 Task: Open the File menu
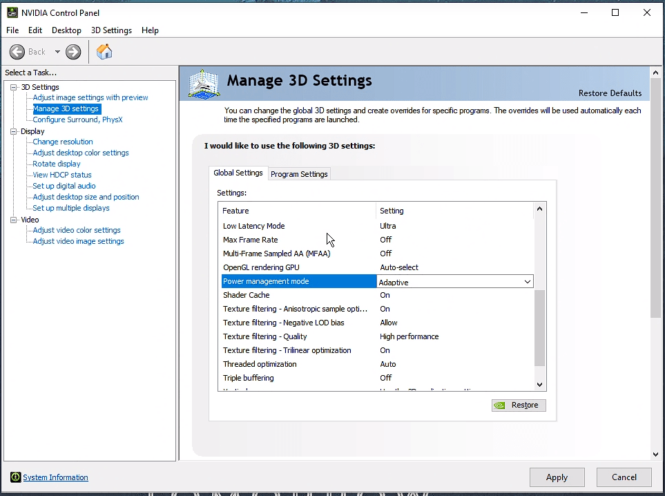pyautogui.click(x=12, y=30)
